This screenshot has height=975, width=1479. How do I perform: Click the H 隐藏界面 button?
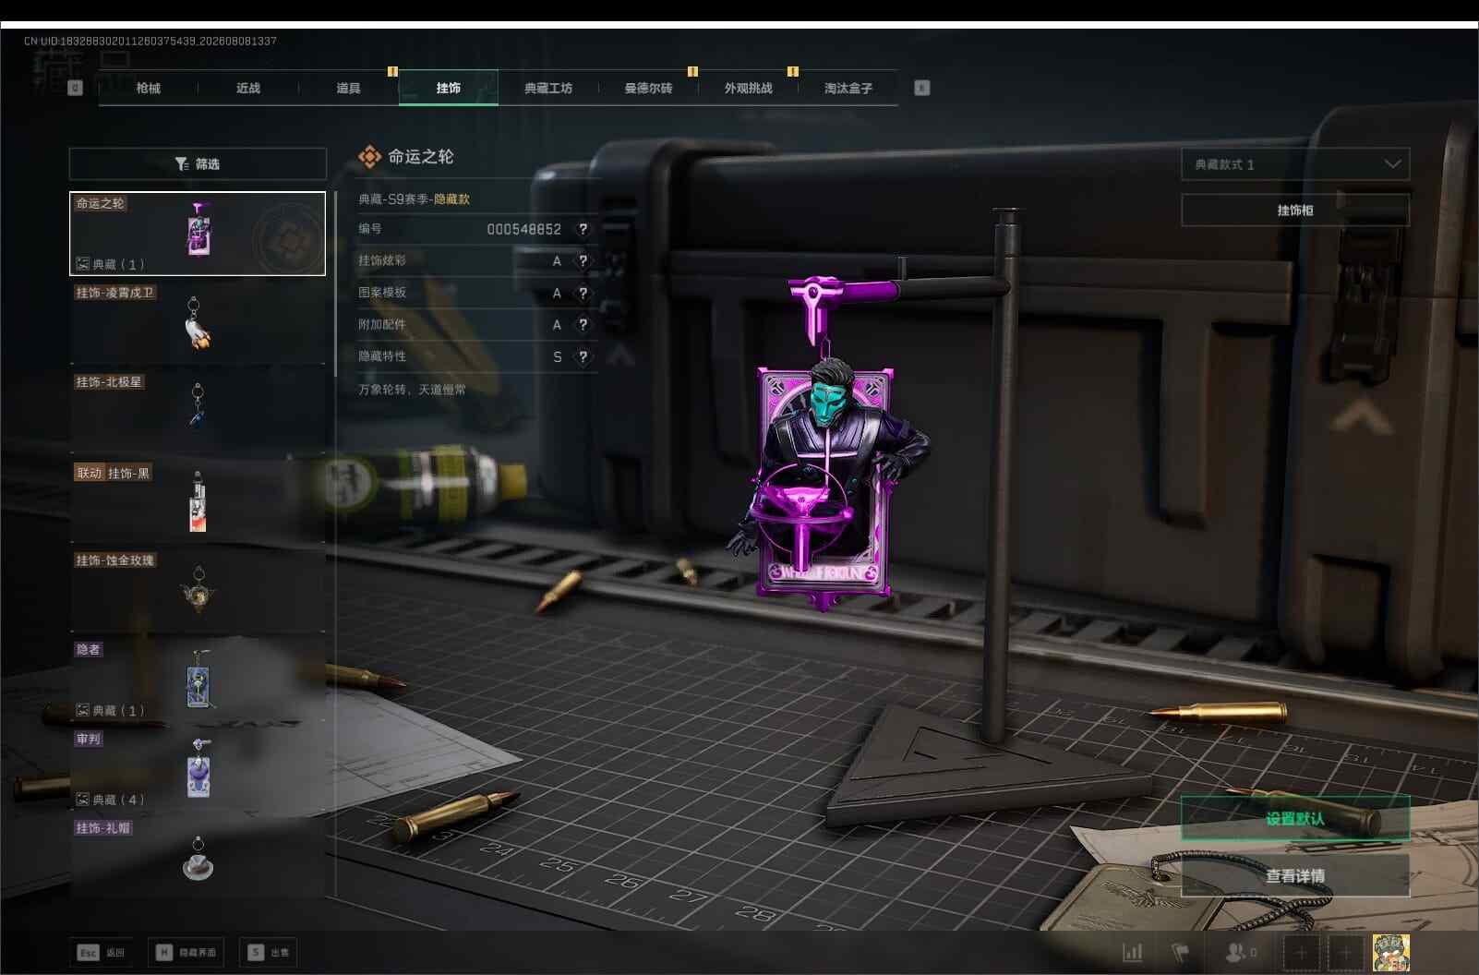tap(186, 952)
